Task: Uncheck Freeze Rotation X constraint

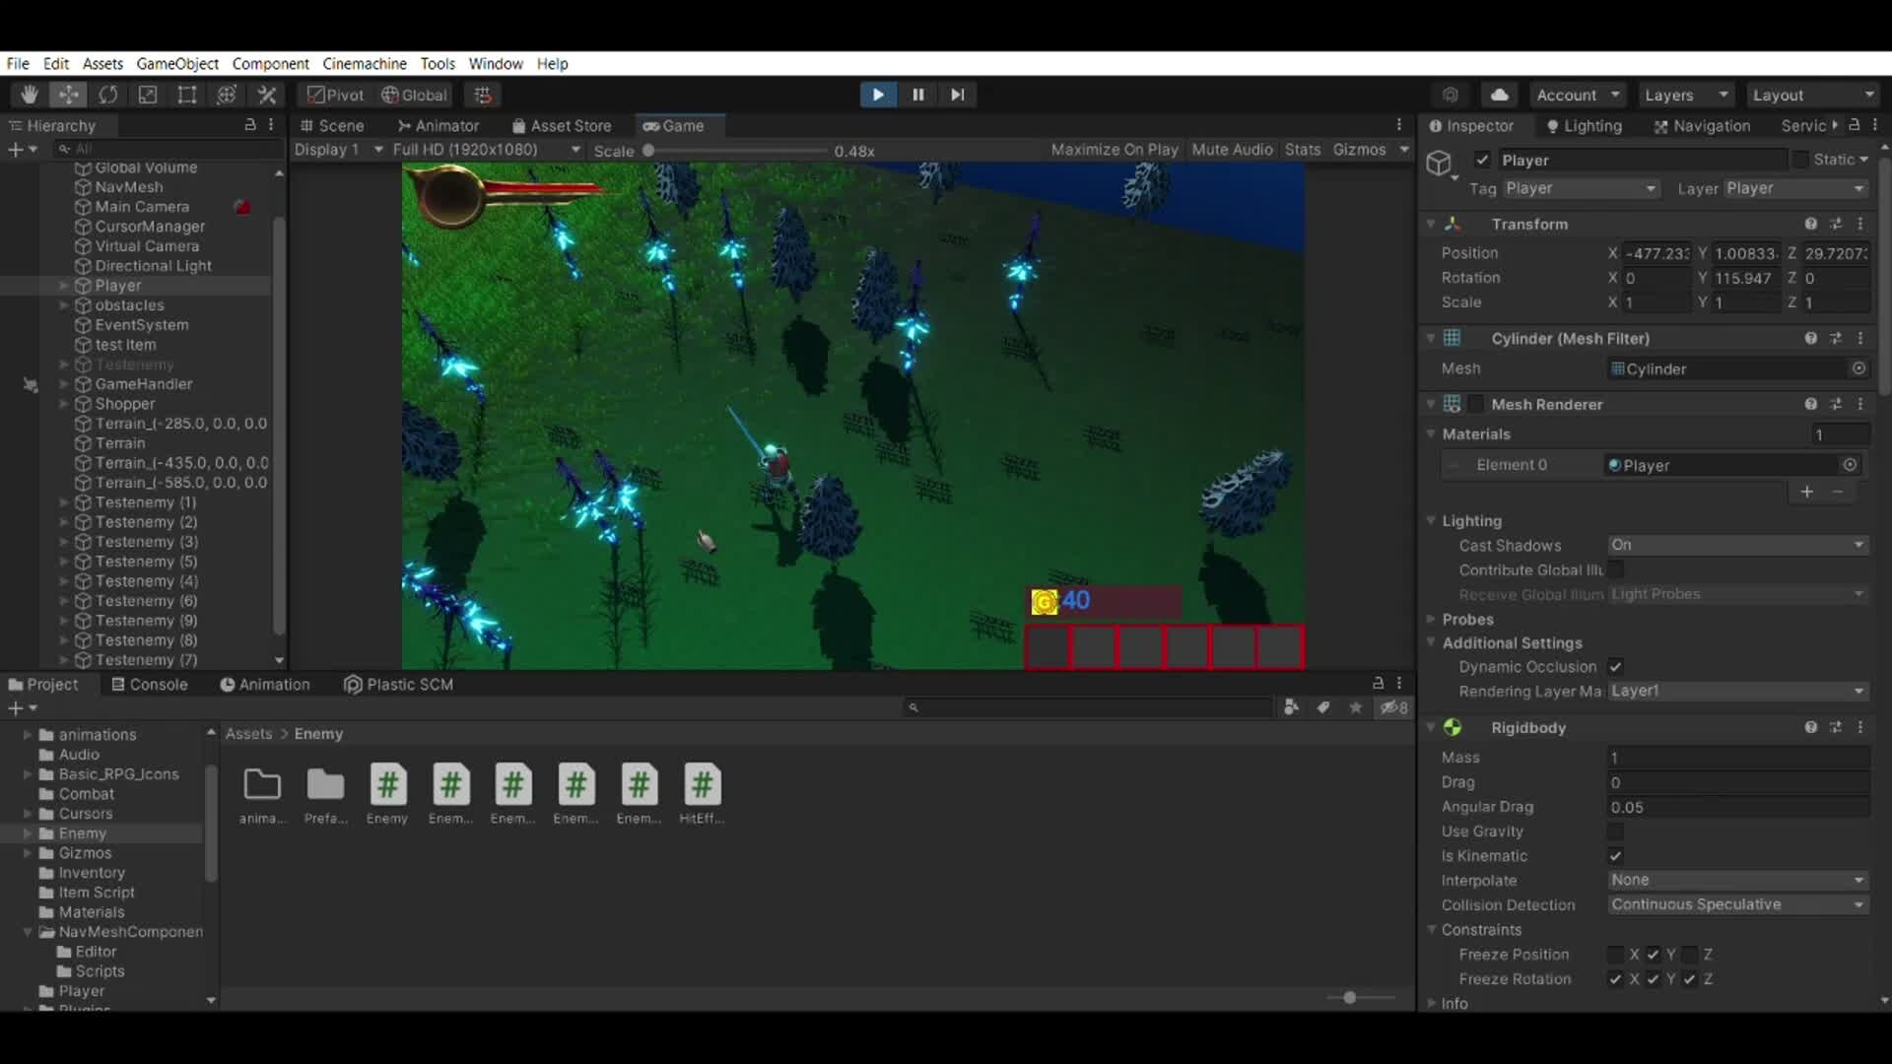Action: (x=1615, y=978)
